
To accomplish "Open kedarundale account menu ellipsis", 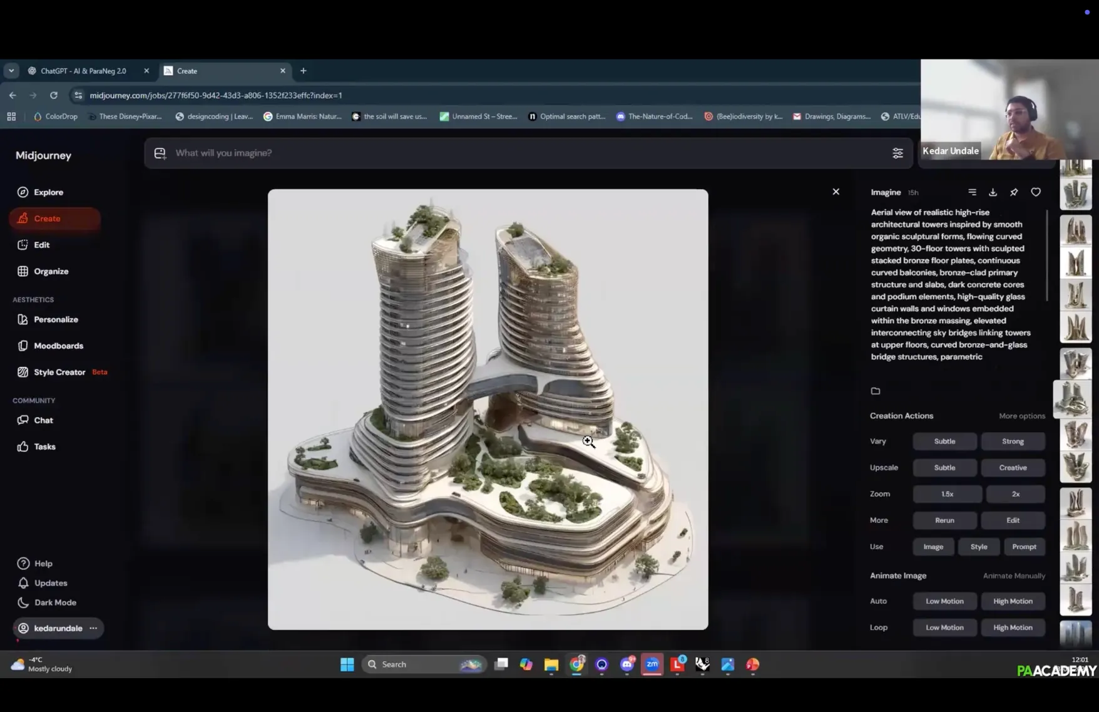I will point(93,628).
